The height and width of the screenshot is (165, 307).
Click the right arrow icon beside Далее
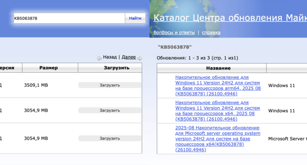pos(140,58)
